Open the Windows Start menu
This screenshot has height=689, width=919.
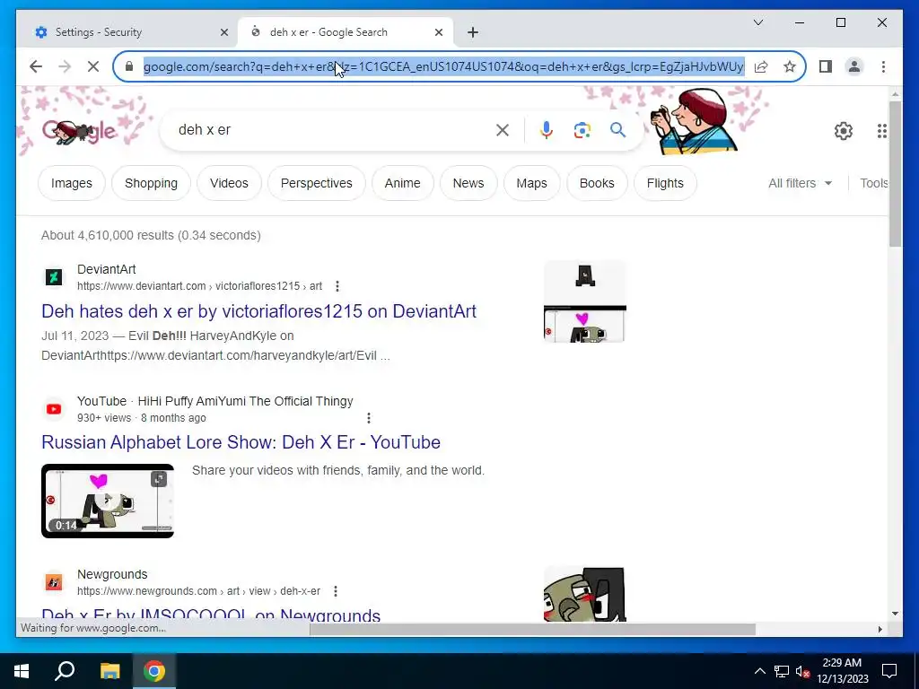click(22, 671)
